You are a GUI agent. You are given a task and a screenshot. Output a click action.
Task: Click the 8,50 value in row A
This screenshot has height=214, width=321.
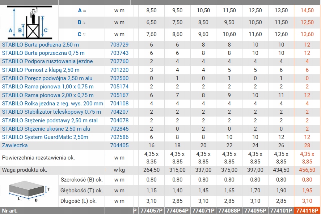(152, 10)
